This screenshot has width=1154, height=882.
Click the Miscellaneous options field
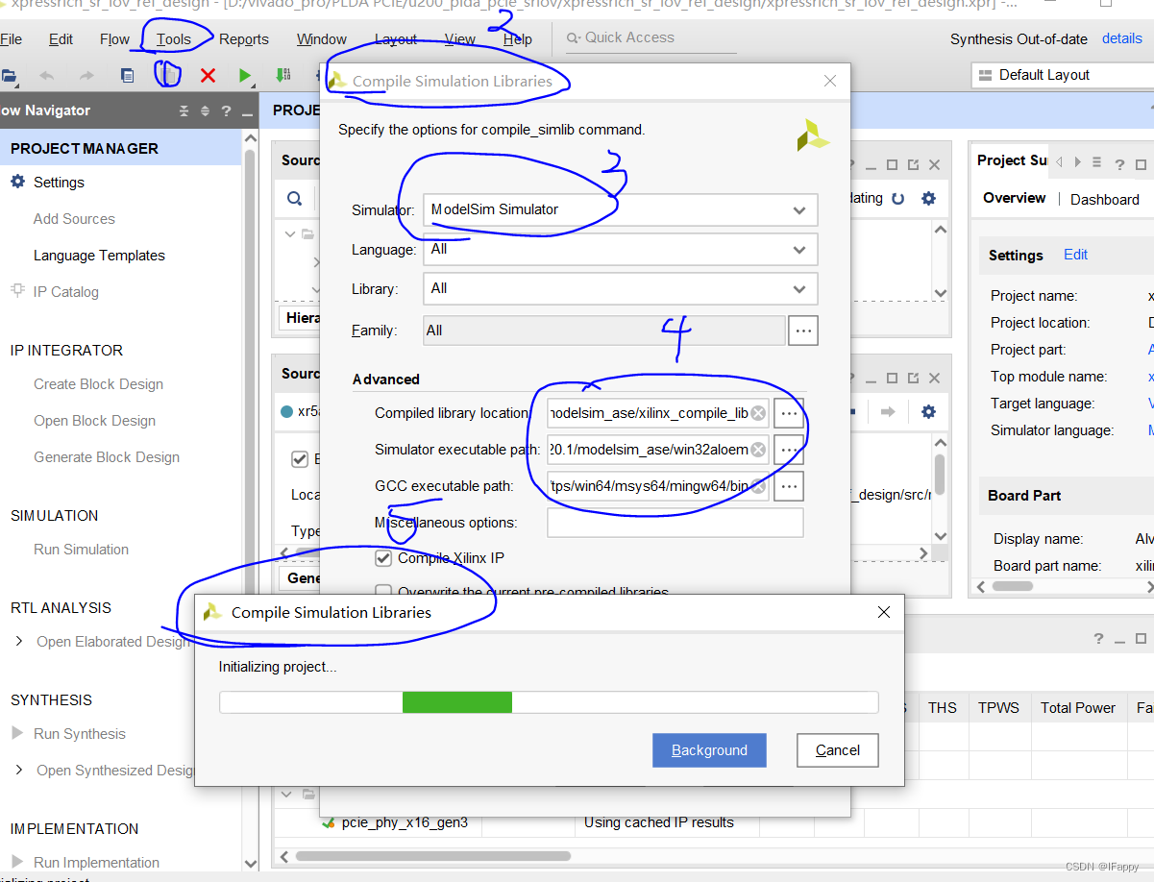point(675,523)
